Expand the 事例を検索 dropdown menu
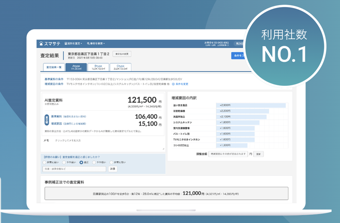This screenshot has width=340, height=223. [96, 44]
